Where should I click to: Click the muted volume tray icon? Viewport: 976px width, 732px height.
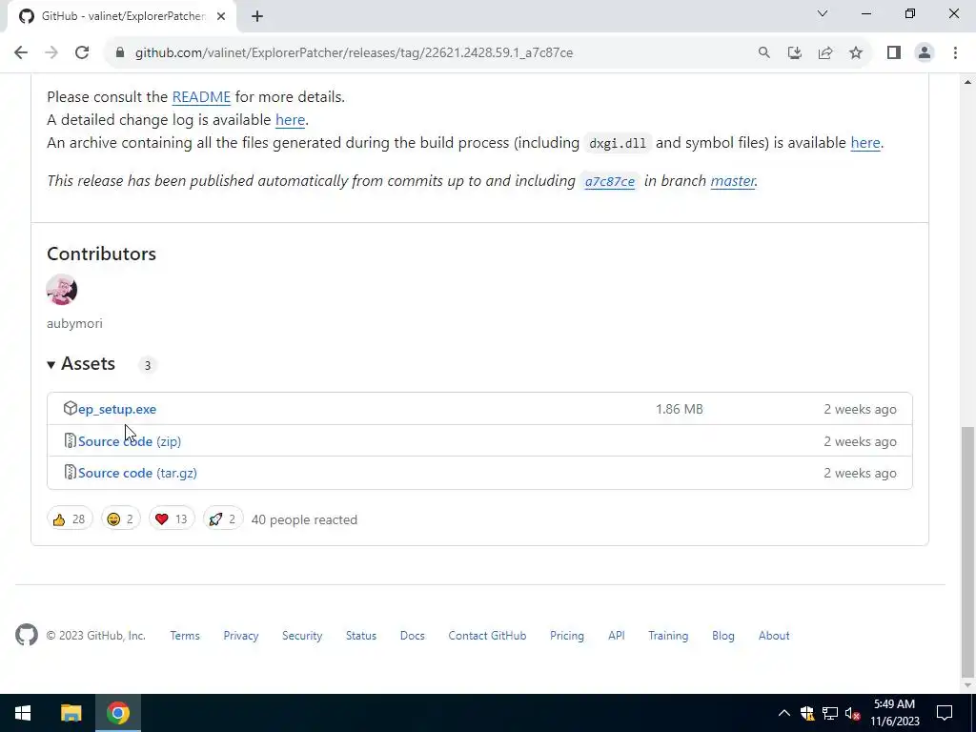point(853,713)
